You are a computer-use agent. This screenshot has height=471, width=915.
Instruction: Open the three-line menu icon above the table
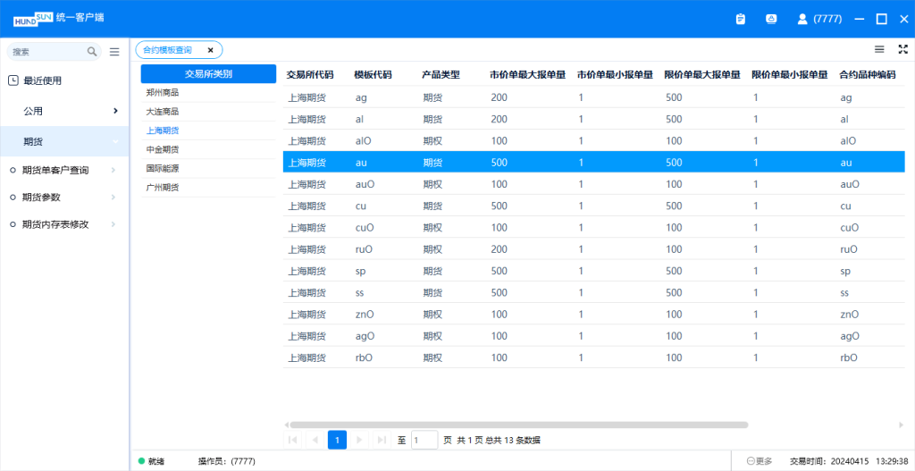coord(879,49)
